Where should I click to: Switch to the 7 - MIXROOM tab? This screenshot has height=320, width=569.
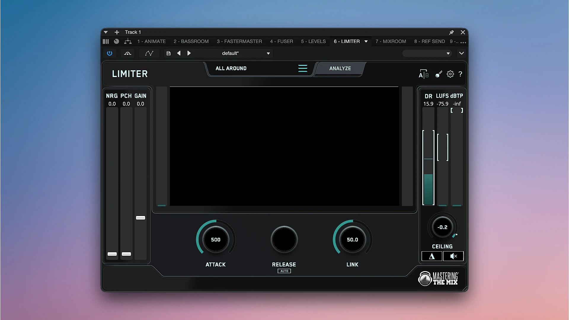[x=391, y=41]
